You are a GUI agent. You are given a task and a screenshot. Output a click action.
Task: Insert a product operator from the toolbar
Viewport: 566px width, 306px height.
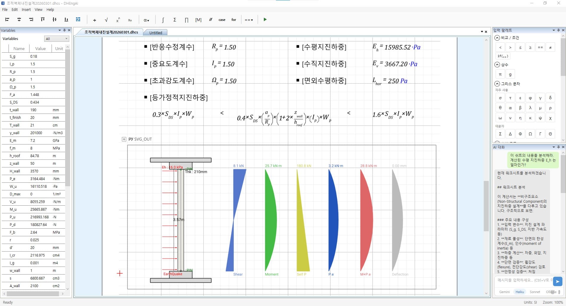tap(186, 20)
